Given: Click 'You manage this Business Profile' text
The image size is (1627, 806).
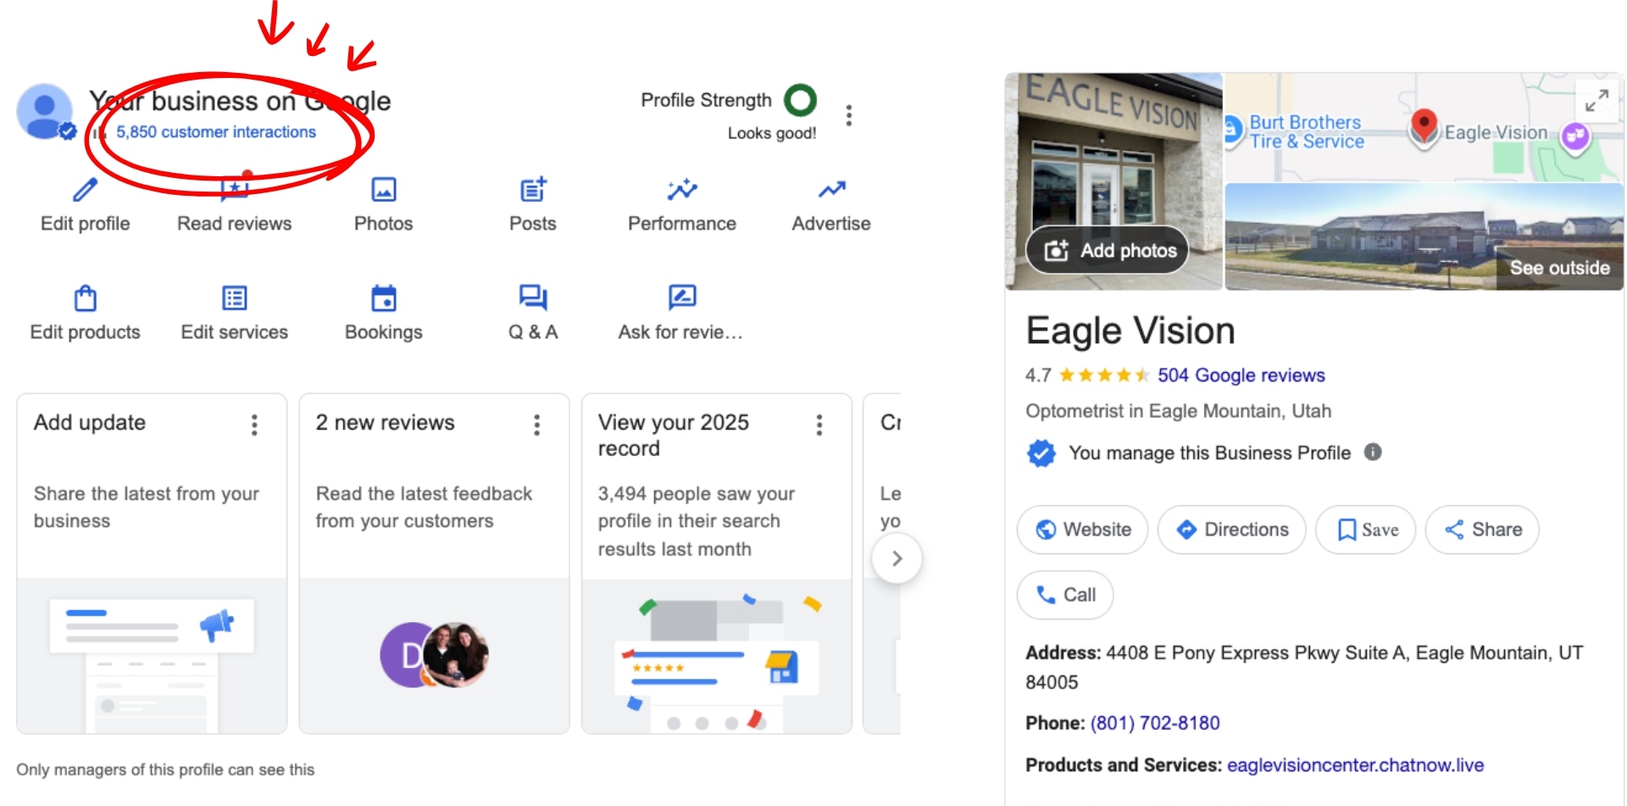Looking at the screenshot, I should pos(1209,453).
